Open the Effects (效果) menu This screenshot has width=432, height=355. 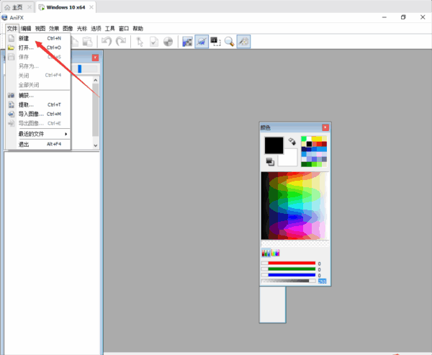point(54,28)
